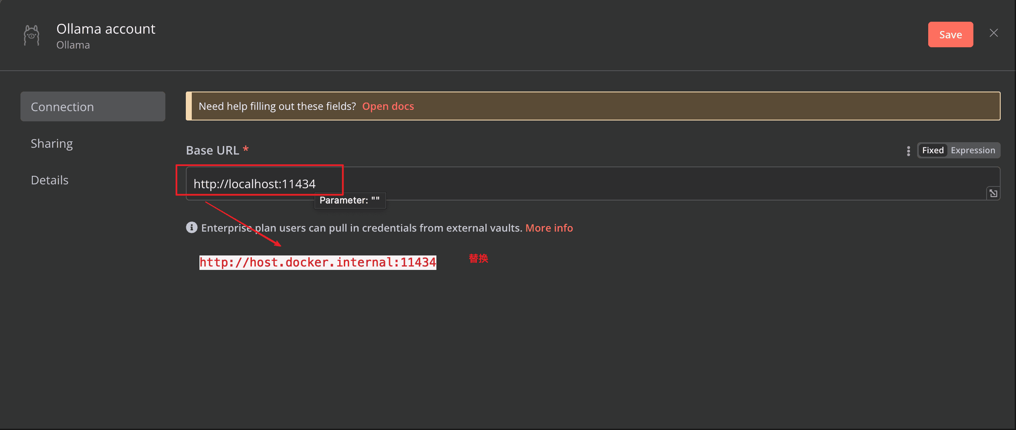Switch to the Sharing tab
Image resolution: width=1016 pixels, height=430 pixels.
pos(52,143)
